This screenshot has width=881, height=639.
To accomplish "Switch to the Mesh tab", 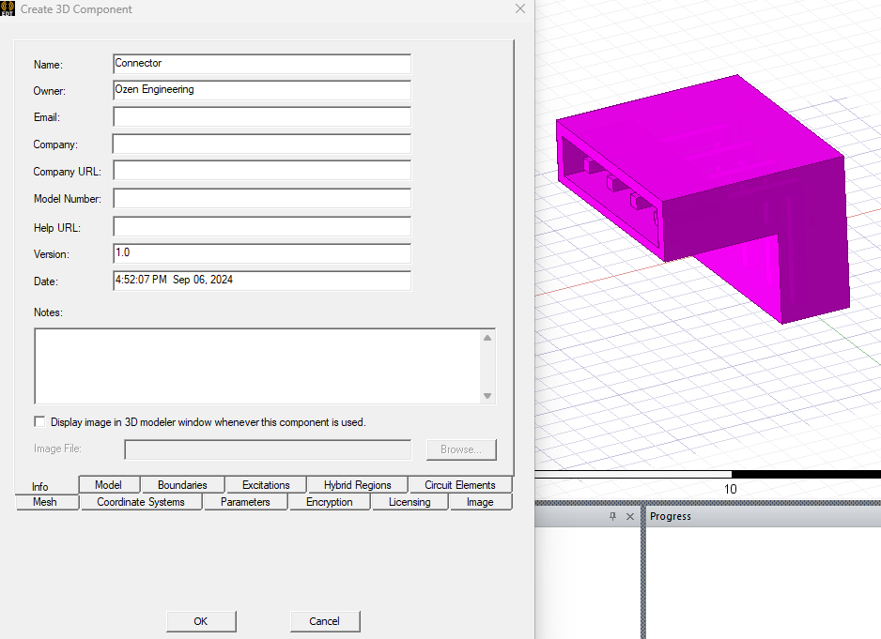I will (x=46, y=502).
